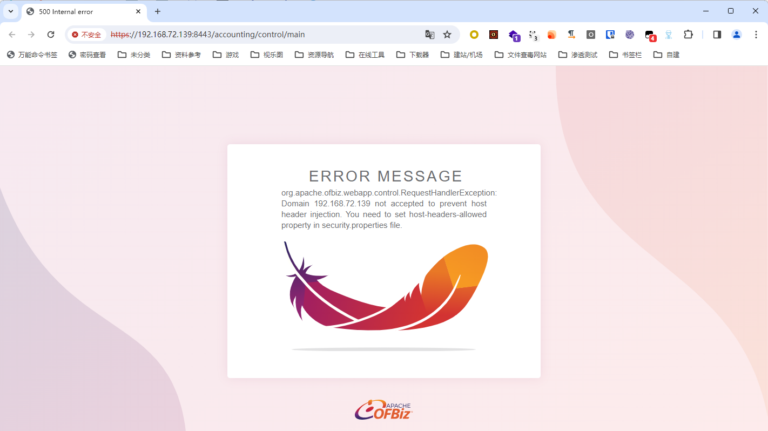Open the blue padlock extension

(610, 35)
